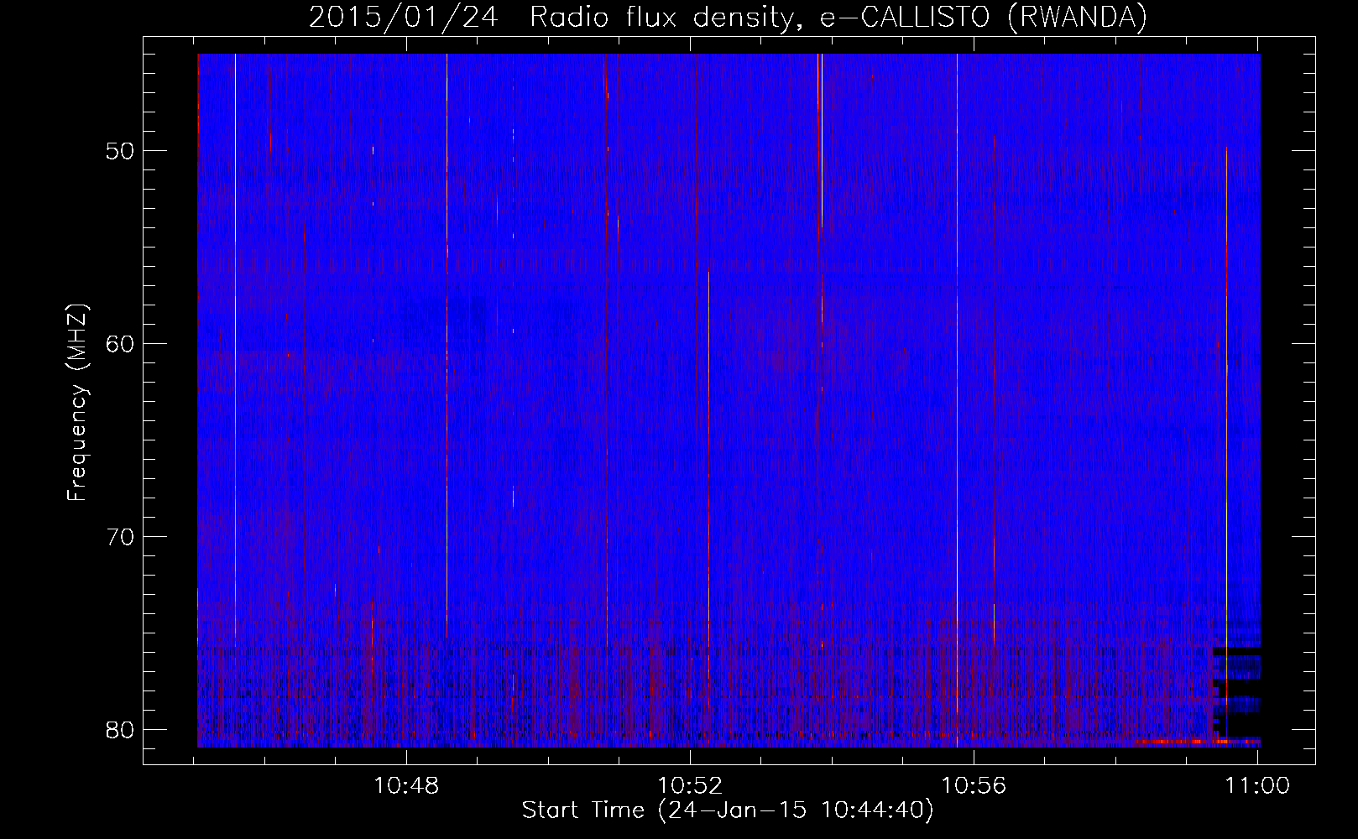1358x839 pixels.
Task: Click the 10:56 time tick label
Action: 974,786
